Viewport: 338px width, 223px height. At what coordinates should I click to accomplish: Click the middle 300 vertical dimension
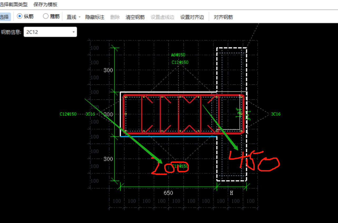point(108,114)
